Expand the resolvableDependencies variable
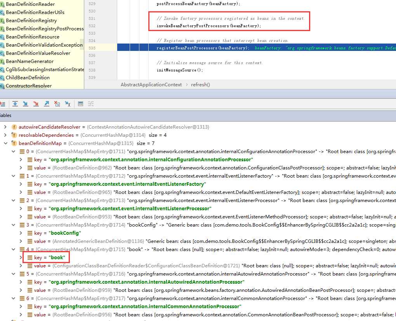Viewport: 396px width, 321px height. pos(5,135)
